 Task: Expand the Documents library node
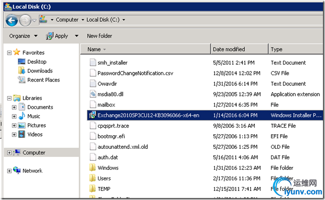14,108
